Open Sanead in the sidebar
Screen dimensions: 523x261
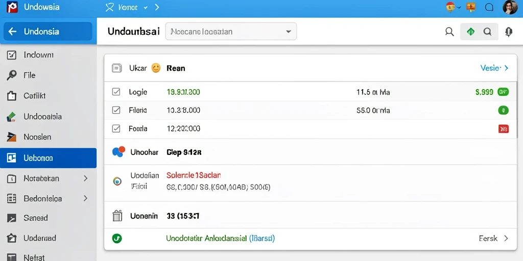pyautogui.click(x=36, y=218)
